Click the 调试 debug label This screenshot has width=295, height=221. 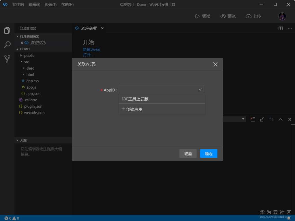pos(206,16)
